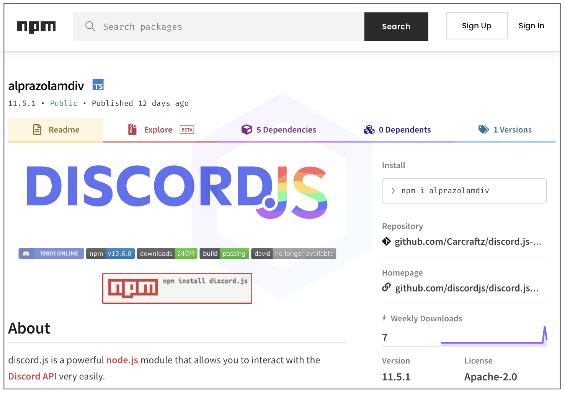The width and height of the screenshot is (565, 394).
Task: Click the homepage chain link icon
Action: (x=386, y=287)
